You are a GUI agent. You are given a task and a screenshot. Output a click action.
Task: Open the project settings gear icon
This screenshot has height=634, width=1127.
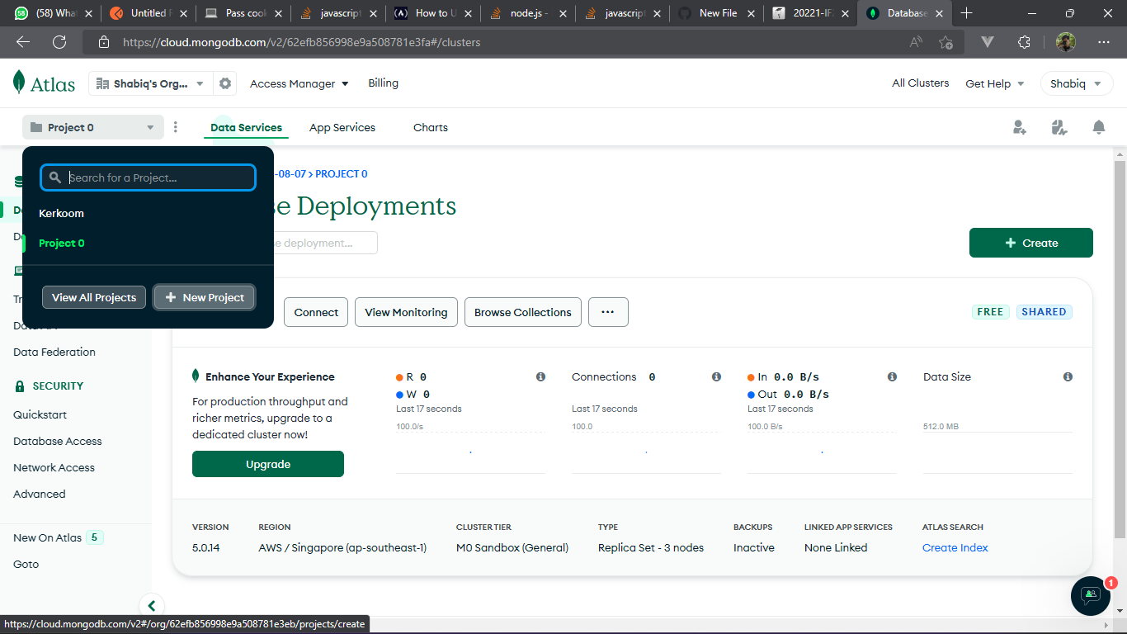(225, 83)
